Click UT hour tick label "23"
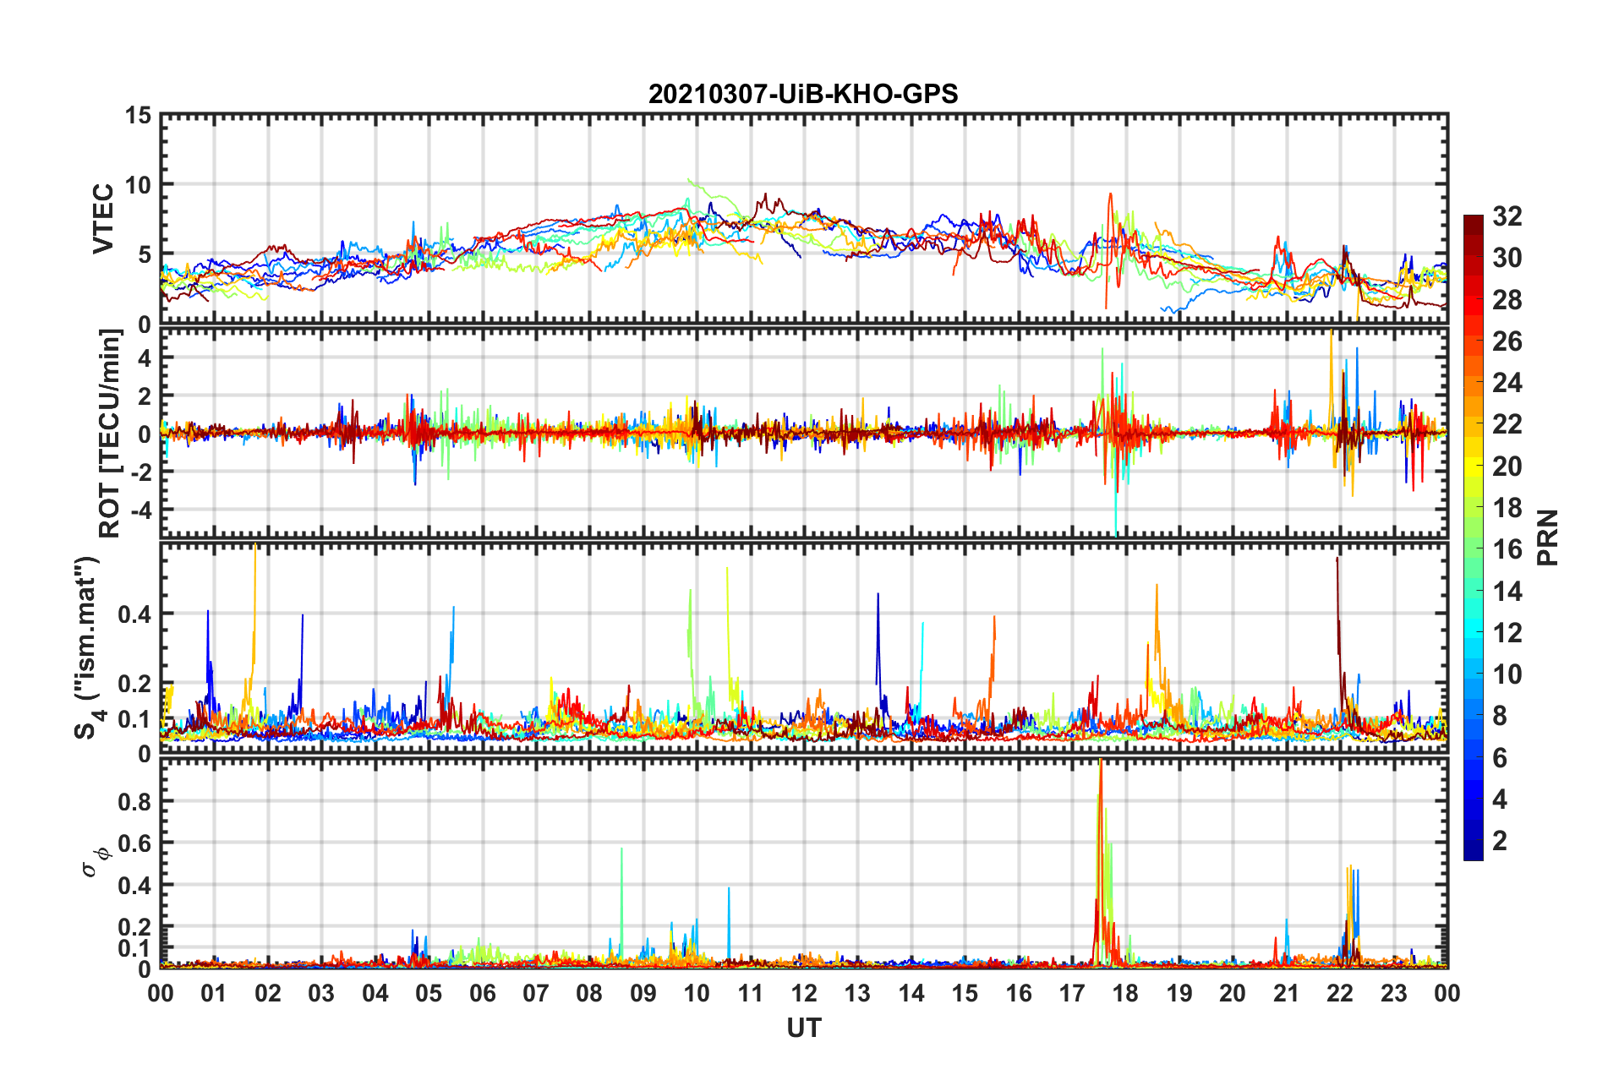This screenshot has height=1075, width=1608. tap(1394, 993)
